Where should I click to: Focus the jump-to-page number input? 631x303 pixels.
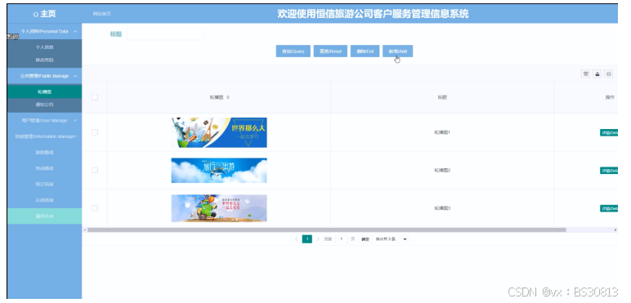click(342, 239)
